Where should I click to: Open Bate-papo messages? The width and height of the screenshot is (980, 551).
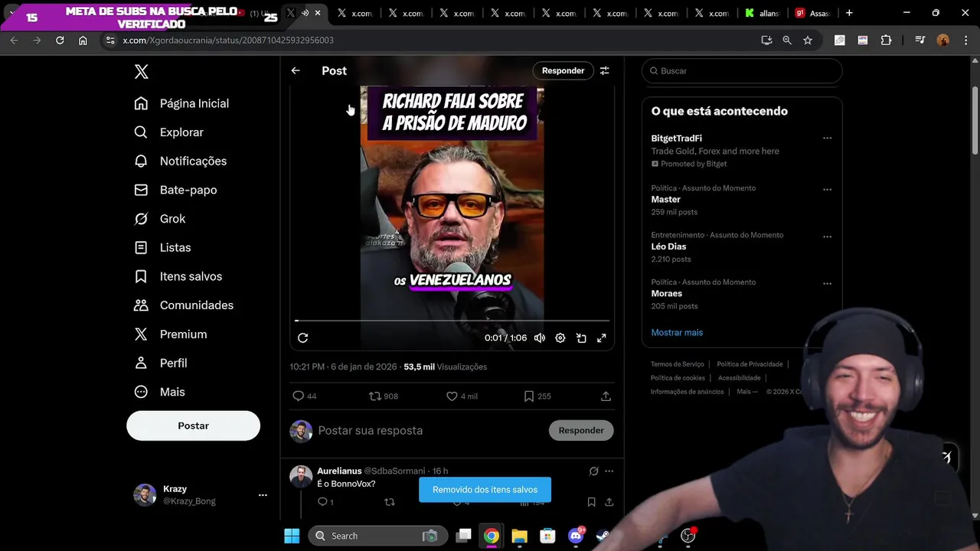(175, 190)
